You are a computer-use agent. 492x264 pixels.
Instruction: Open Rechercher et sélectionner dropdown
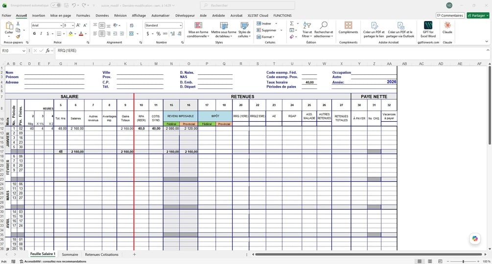(x=324, y=30)
